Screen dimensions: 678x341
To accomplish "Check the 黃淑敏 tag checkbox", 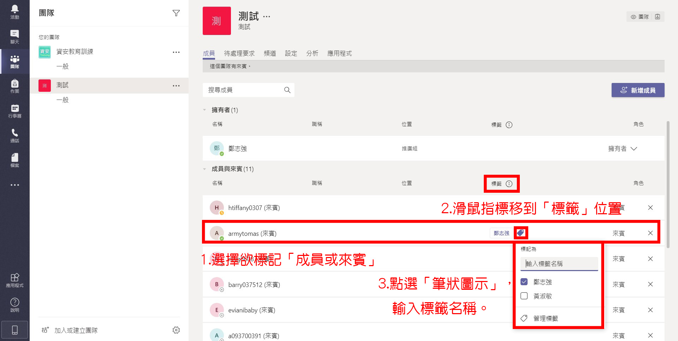I will pos(524,296).
